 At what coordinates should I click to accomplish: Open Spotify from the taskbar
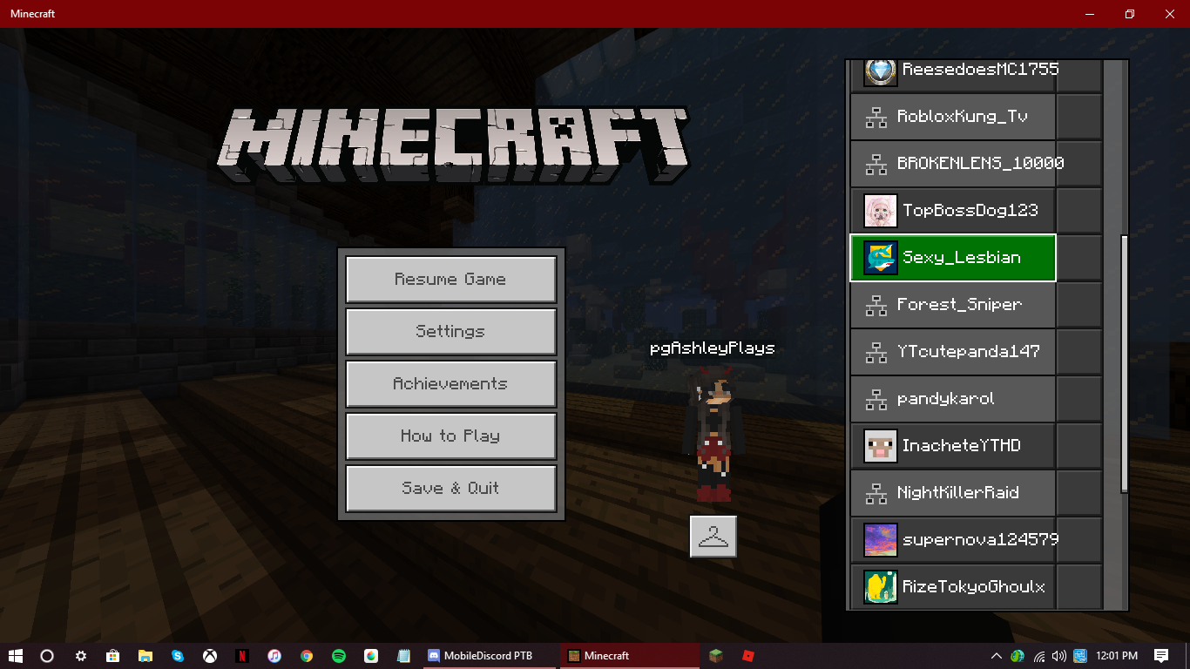click(339, 656)
